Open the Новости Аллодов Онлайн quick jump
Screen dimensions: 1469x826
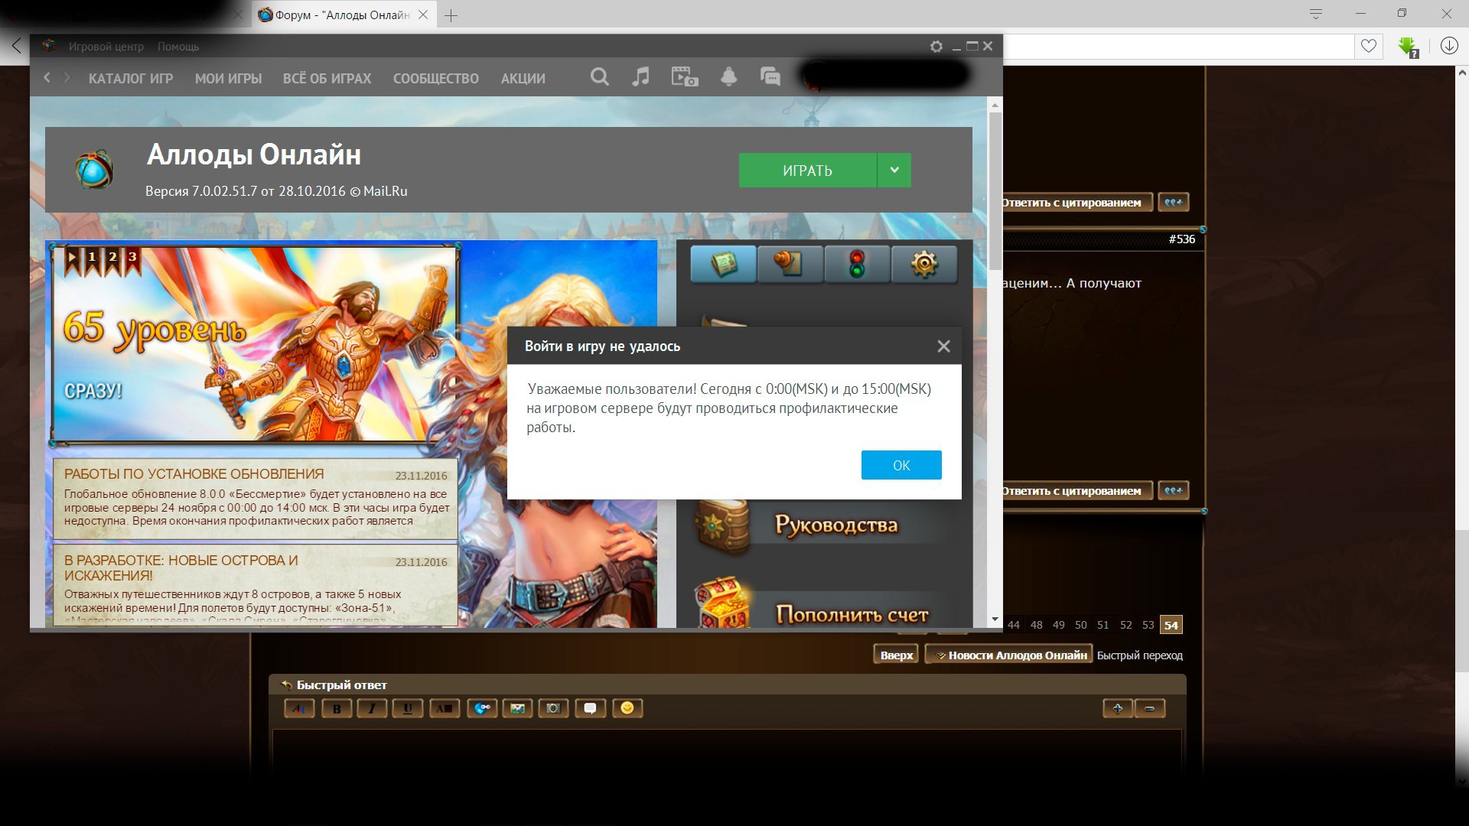[x=1008, y=655]
